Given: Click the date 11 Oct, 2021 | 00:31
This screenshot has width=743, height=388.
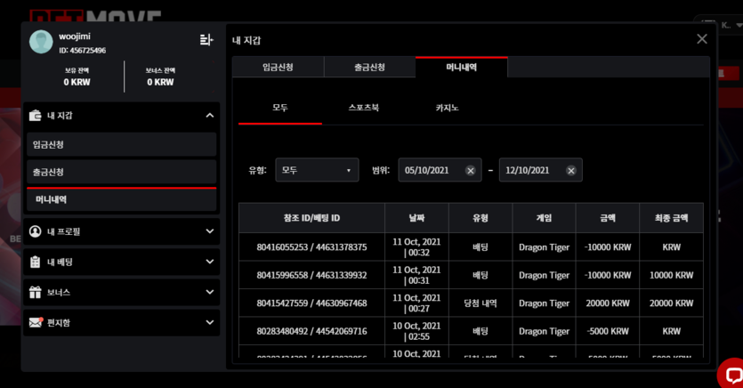Looking at the screenshot, I should pos(416,275).
